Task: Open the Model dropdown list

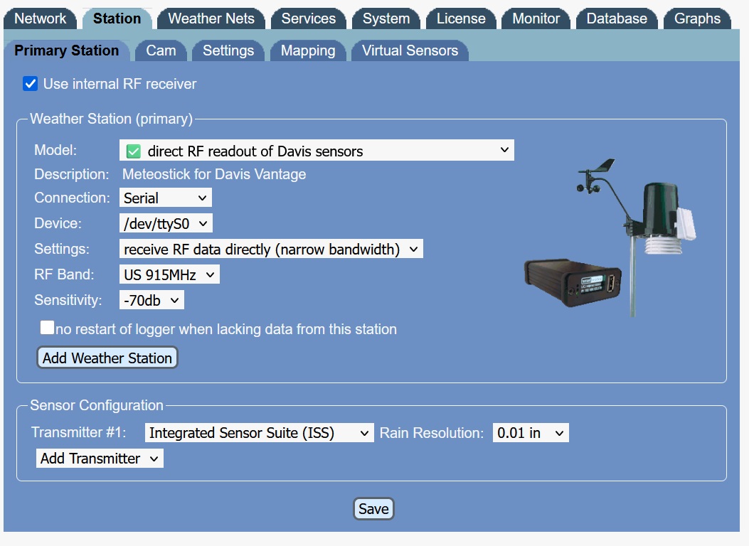Action: coord(317,151)
